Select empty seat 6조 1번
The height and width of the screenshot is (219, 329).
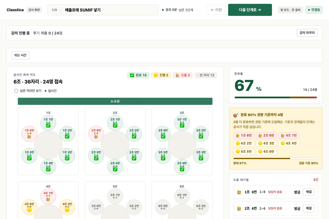pyautogui.click(x=182, y=196)
